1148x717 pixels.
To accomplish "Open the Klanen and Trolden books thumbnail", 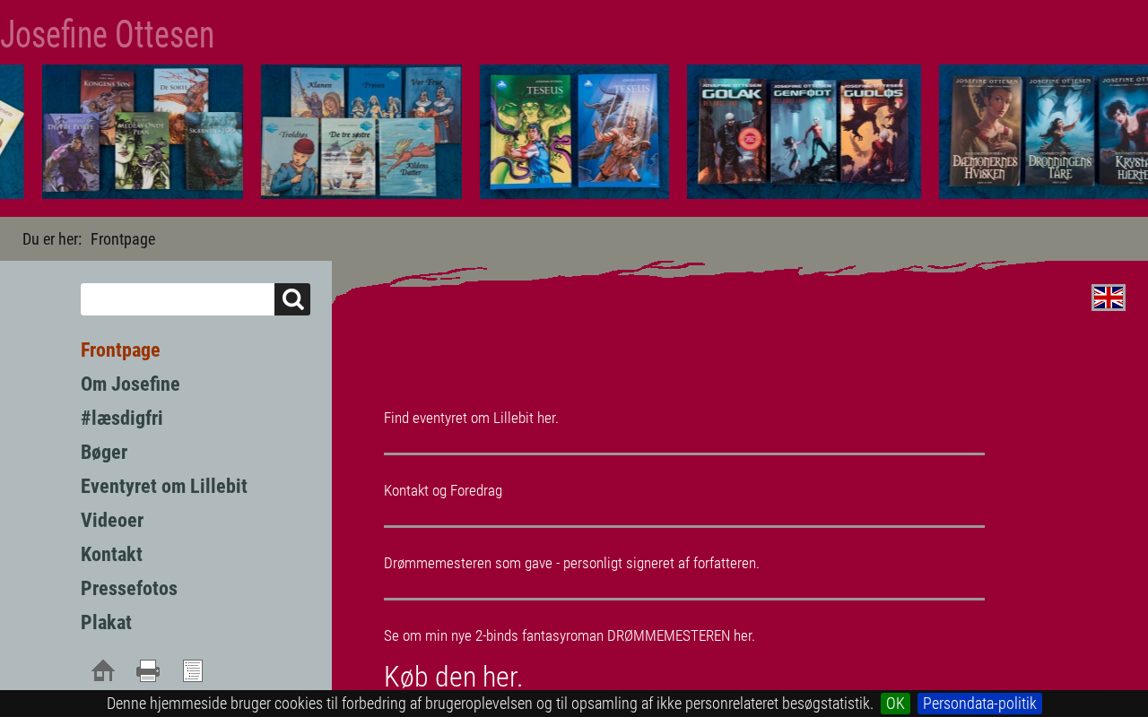I will 361,131.
